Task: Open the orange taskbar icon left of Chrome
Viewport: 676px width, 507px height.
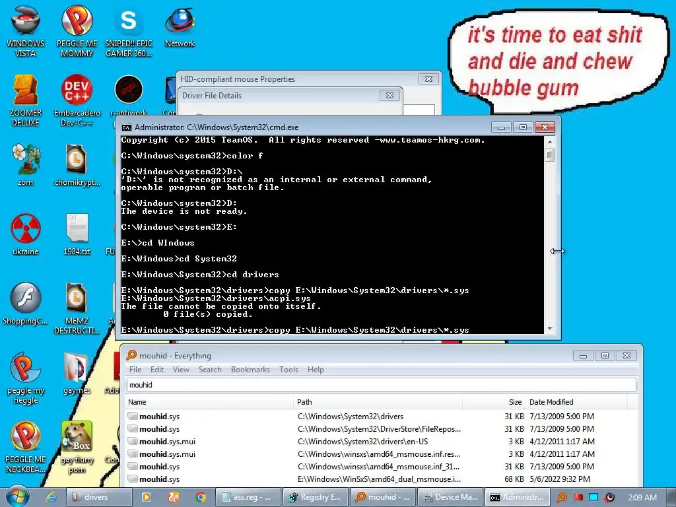Action: click(174, 497)
